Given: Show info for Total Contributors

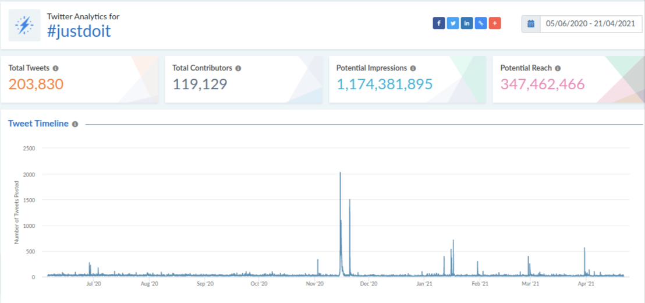Looking at the screenshot, I should click(x=239, y=68).
